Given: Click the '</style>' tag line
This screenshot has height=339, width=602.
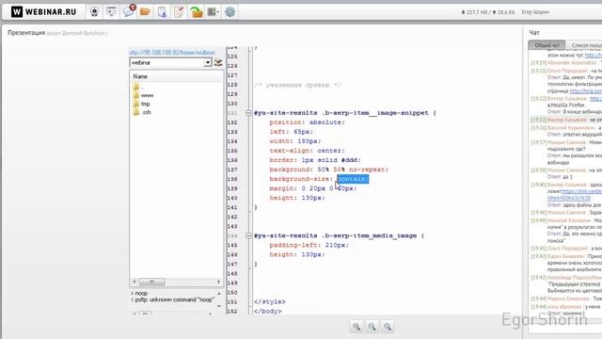Looking at the screenshot, I should point(270,301).
